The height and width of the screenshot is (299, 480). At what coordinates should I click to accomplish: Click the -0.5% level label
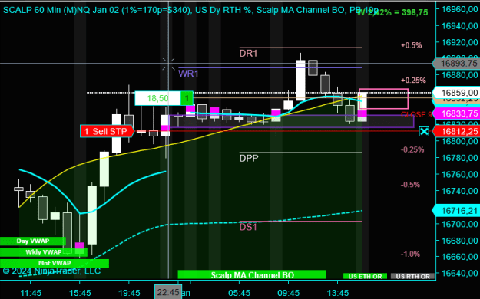click(x=410, y=185)
